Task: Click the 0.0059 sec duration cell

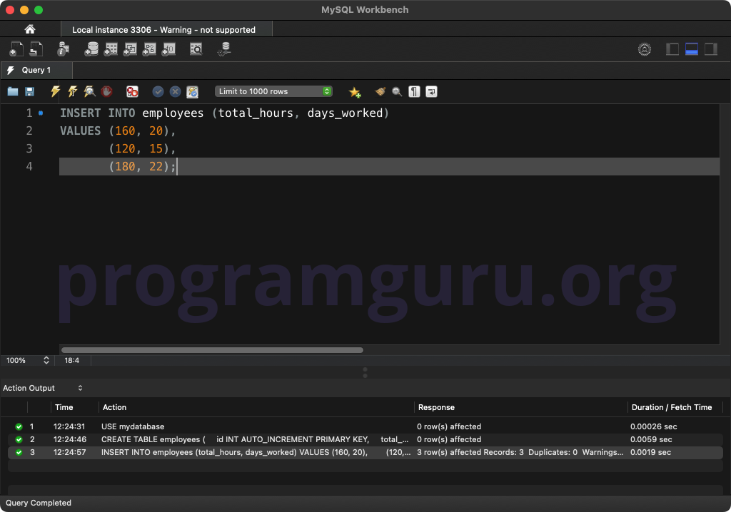Action: point(651,439)
